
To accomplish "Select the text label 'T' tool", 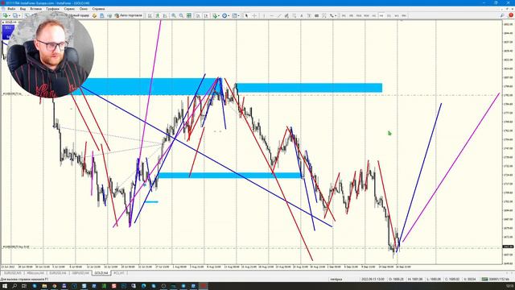I will click(309, 15).
